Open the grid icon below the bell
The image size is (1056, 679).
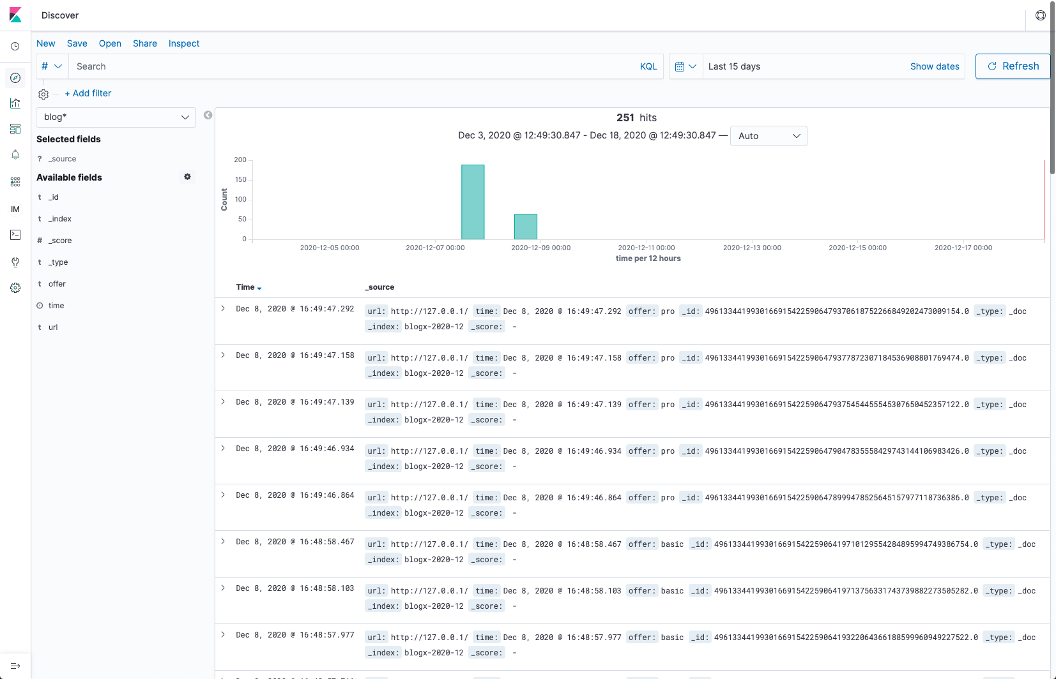point(15,182)
